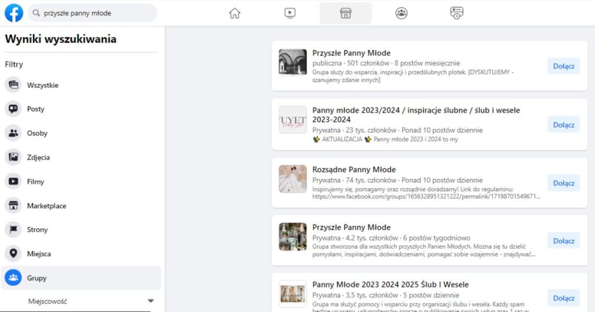Select the Osoby filter
Image resolution: width=595 pixels, height=312 pixels.
37,133
